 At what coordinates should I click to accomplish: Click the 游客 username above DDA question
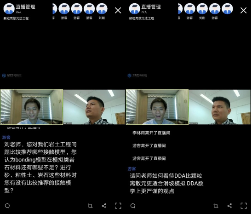point(132,168)
